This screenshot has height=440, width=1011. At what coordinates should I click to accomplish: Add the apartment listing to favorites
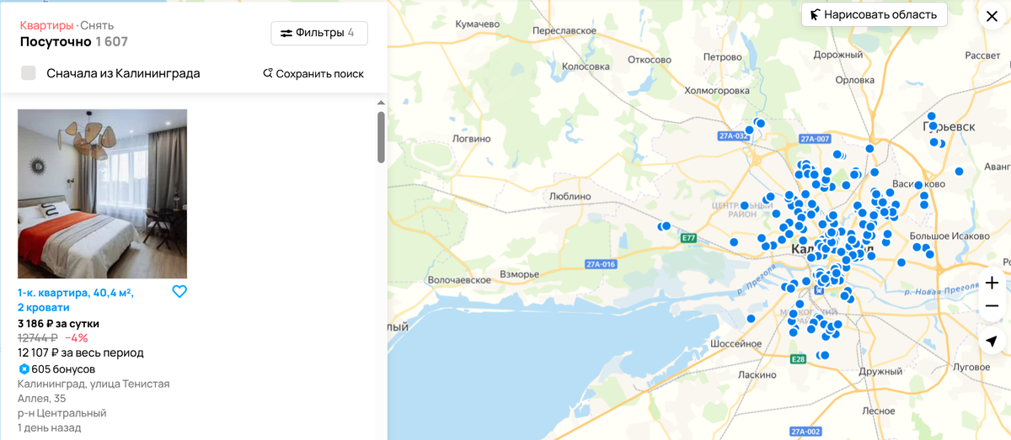pos(179,291)
